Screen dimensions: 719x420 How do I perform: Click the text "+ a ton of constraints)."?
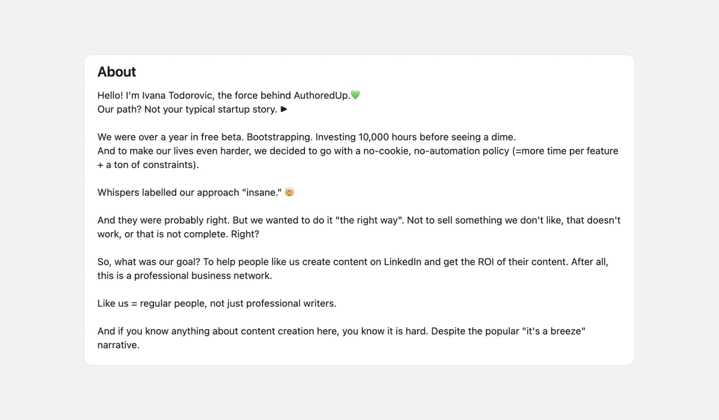[x=148, y=165]
